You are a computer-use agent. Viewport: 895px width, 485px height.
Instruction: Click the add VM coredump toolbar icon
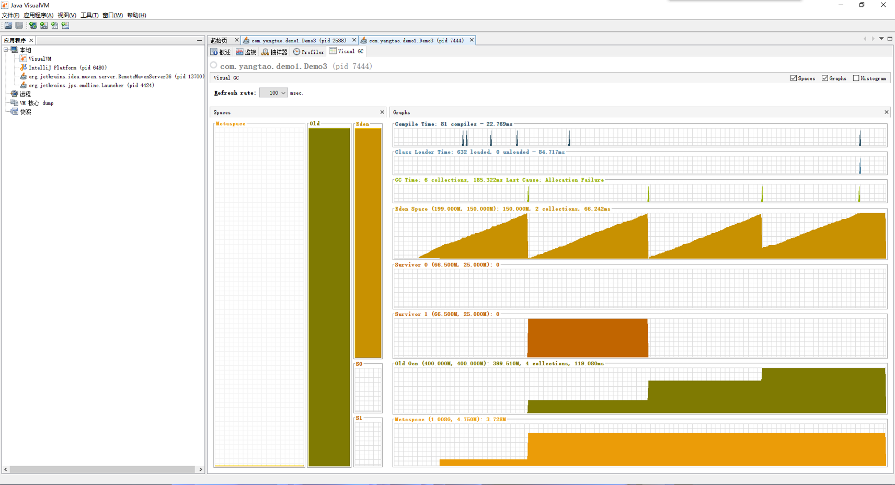pos(54,26)
